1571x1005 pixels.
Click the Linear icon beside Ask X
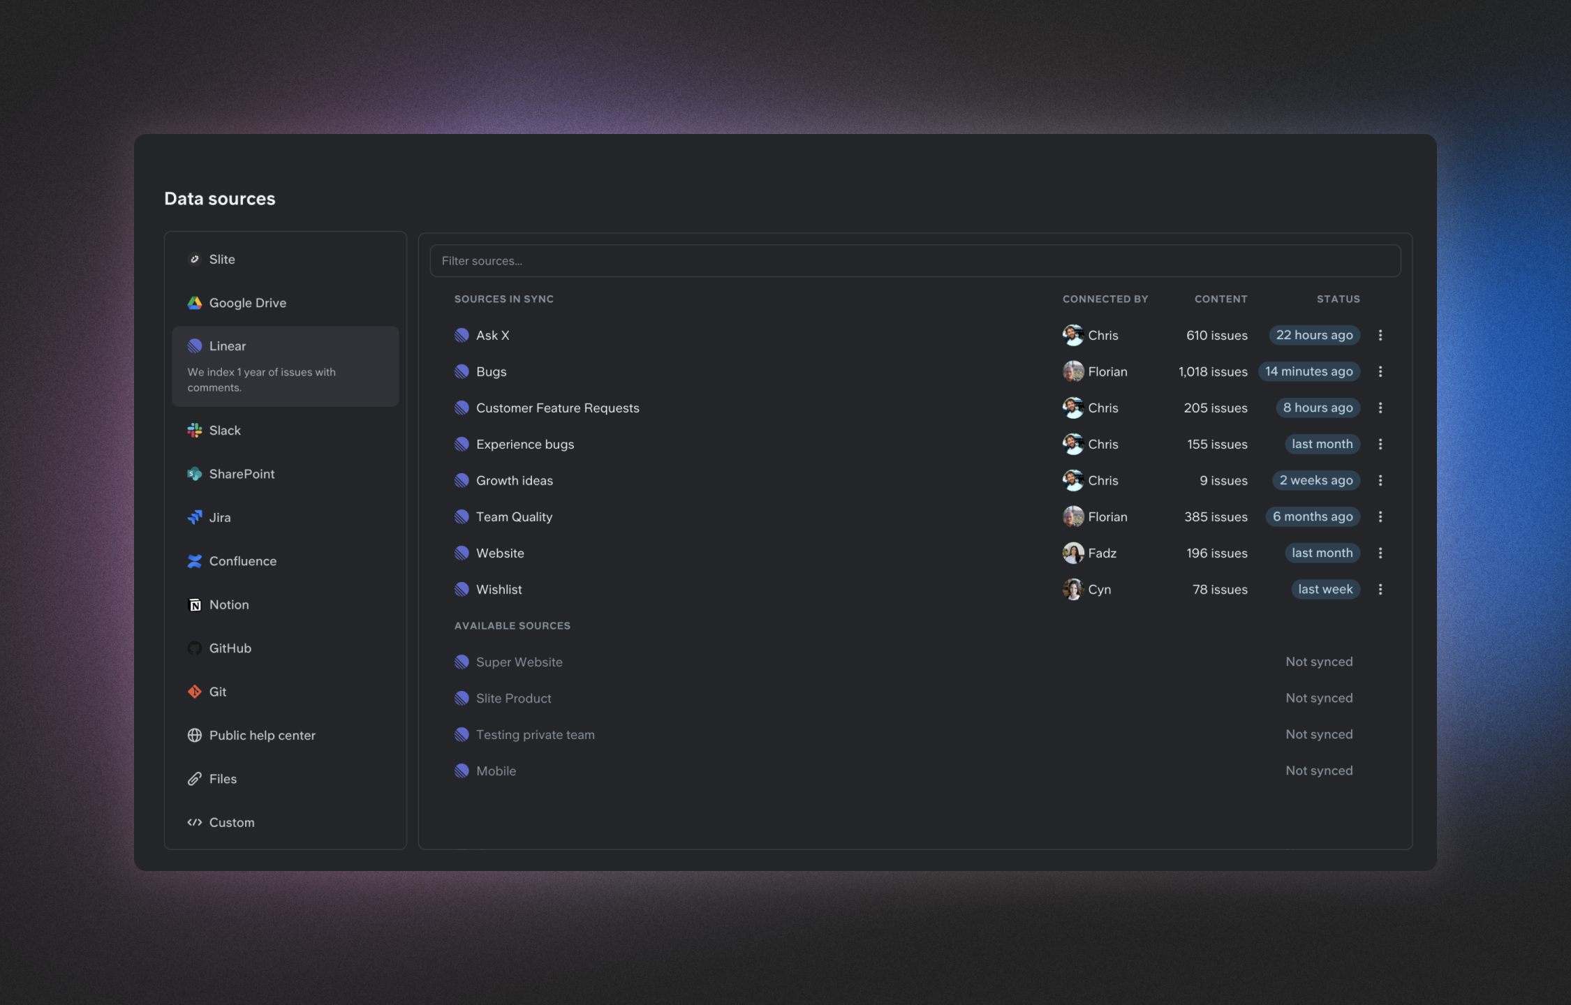(462, 335)
